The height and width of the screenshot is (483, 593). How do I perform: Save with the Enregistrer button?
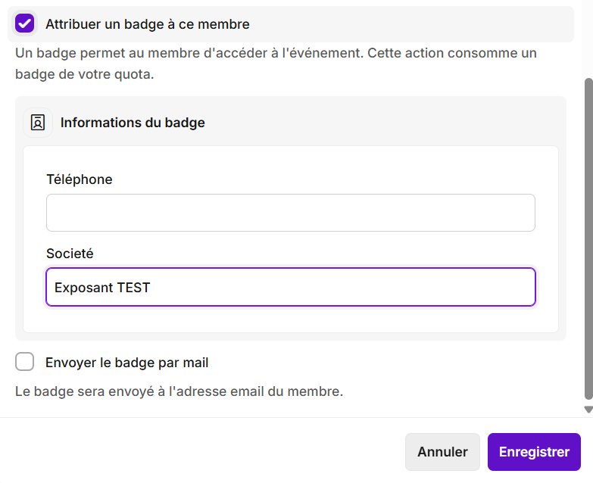[534, 452]
